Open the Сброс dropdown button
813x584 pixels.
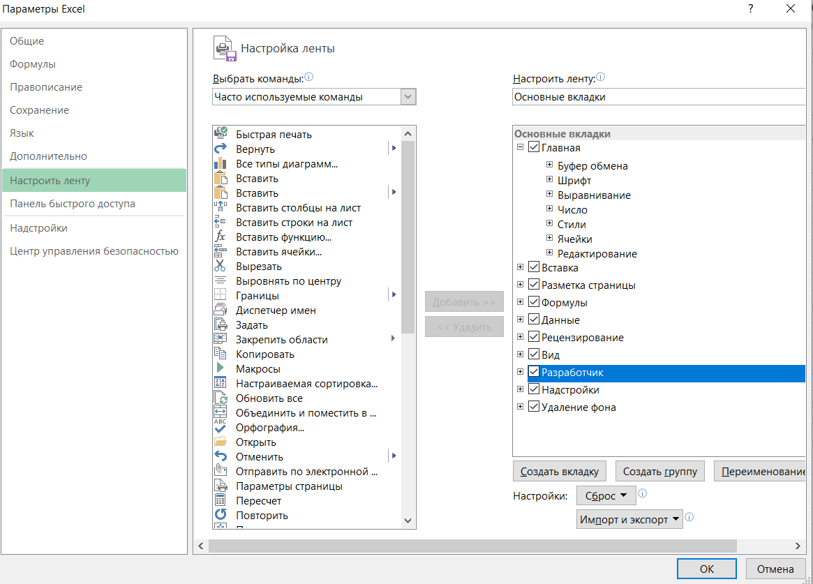pyautogui.click(x=606, y=496)
